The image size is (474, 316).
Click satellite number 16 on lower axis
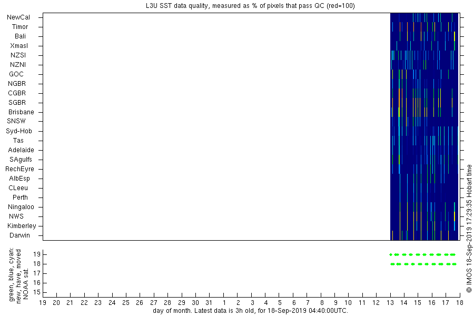tap(36, 283)
